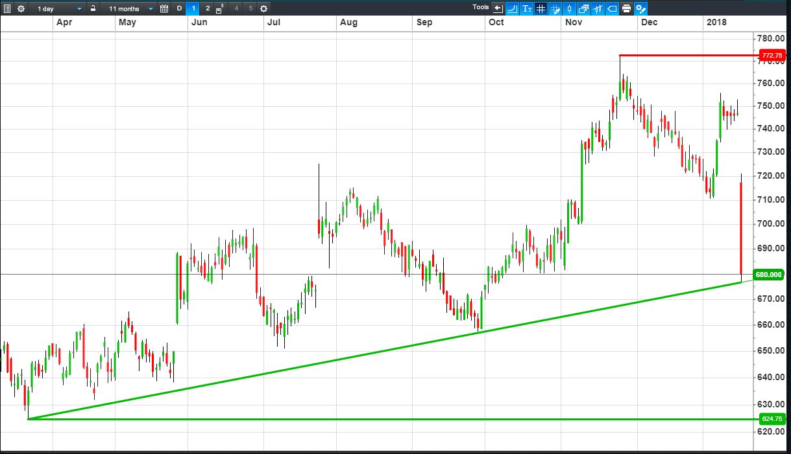Switch to chart layout 1
The height and width of the screenshot is (454, 791).
[193, 8]
